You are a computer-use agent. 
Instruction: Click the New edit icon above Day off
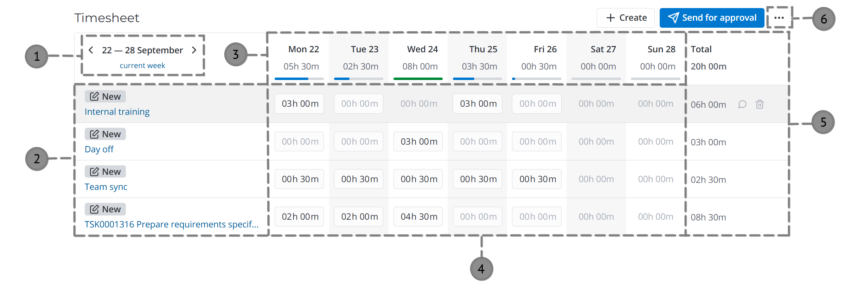click(94, 133)
